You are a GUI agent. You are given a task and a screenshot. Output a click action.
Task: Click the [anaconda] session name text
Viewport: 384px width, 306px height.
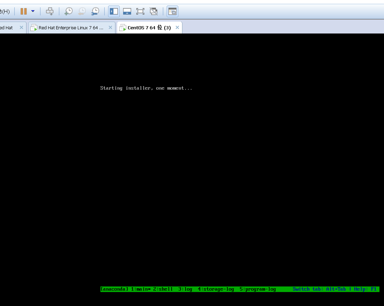[114, 289]
